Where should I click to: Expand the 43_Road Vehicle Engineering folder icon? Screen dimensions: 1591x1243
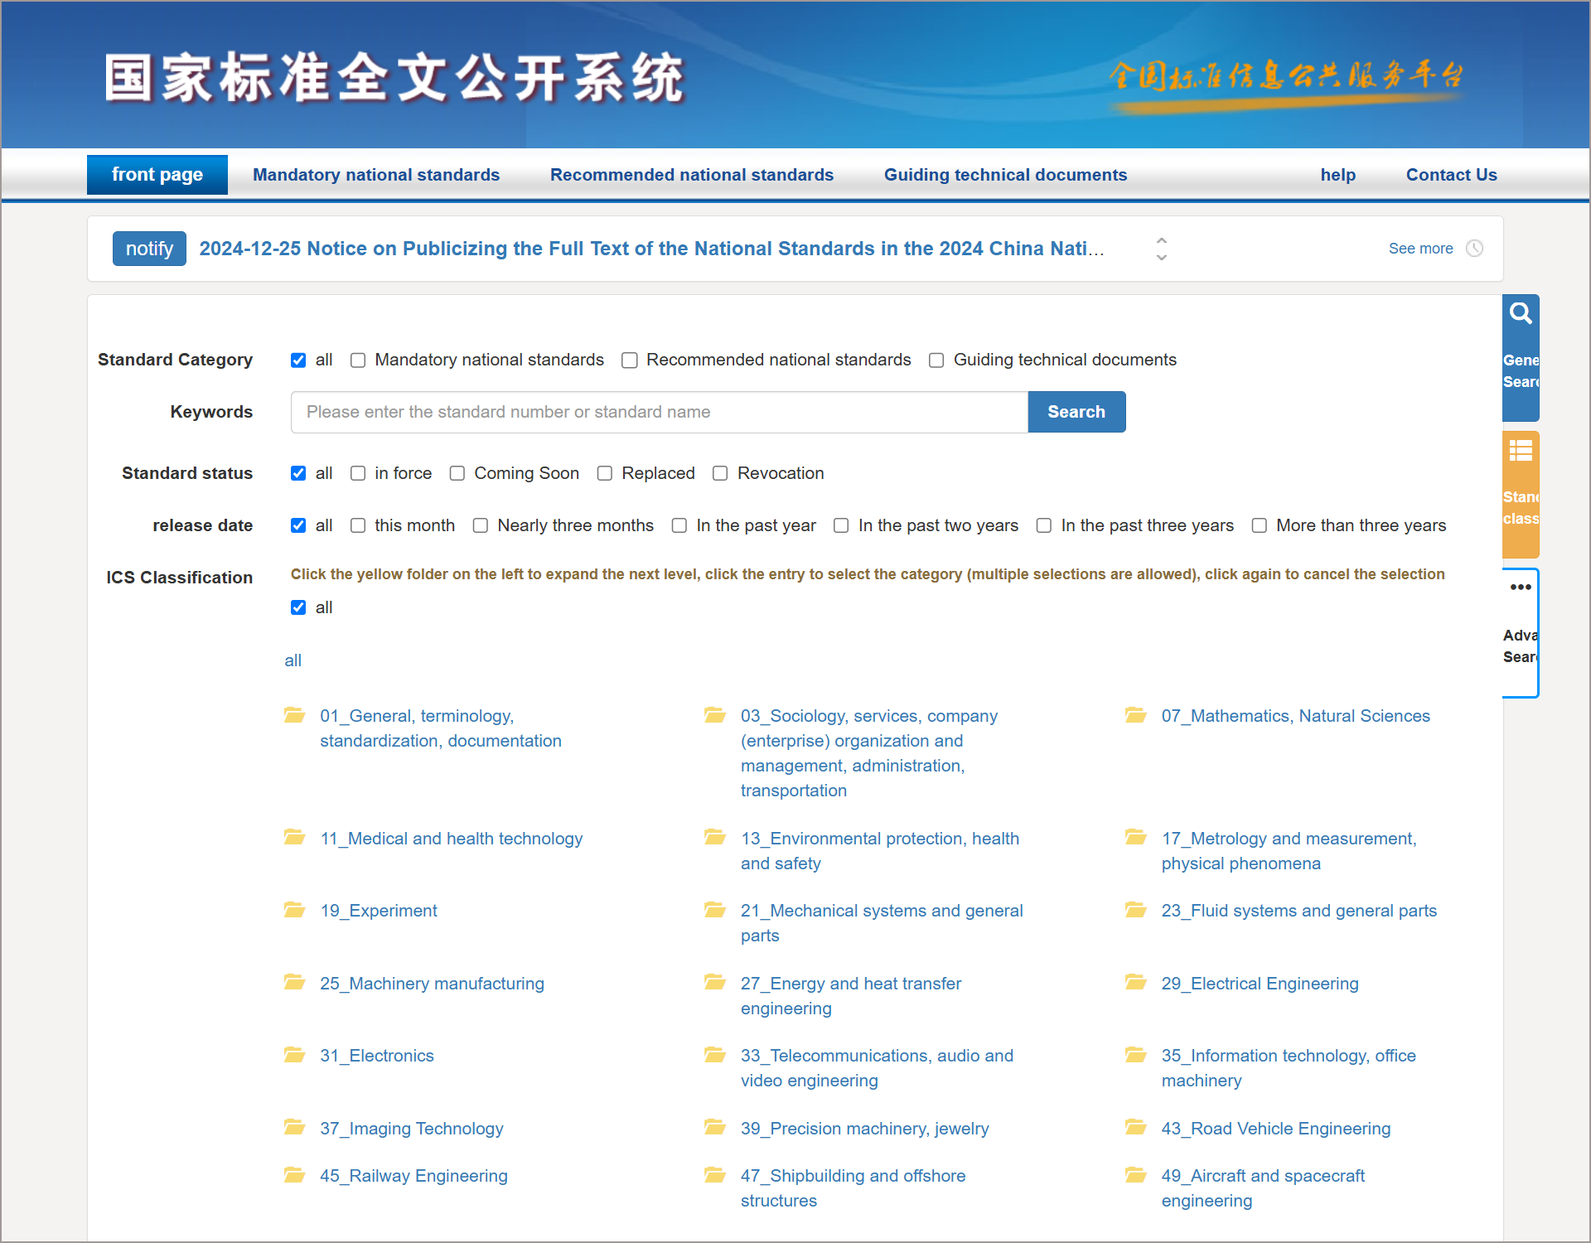click(x=1136, y=1127)
